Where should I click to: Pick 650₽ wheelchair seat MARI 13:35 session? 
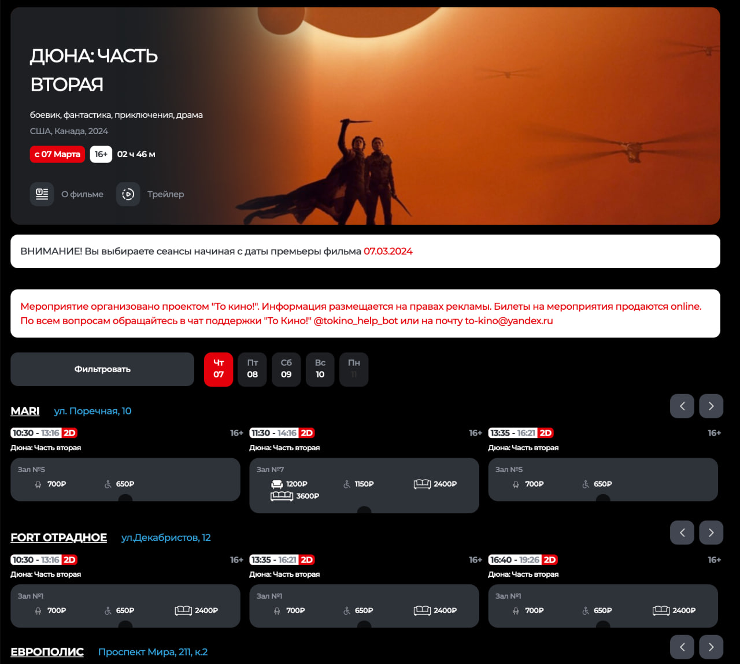597,484
